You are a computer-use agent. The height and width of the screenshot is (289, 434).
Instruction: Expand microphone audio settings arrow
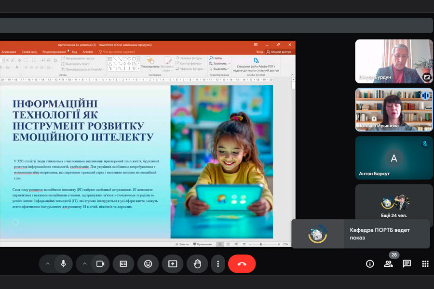click(x=47, y=263)
